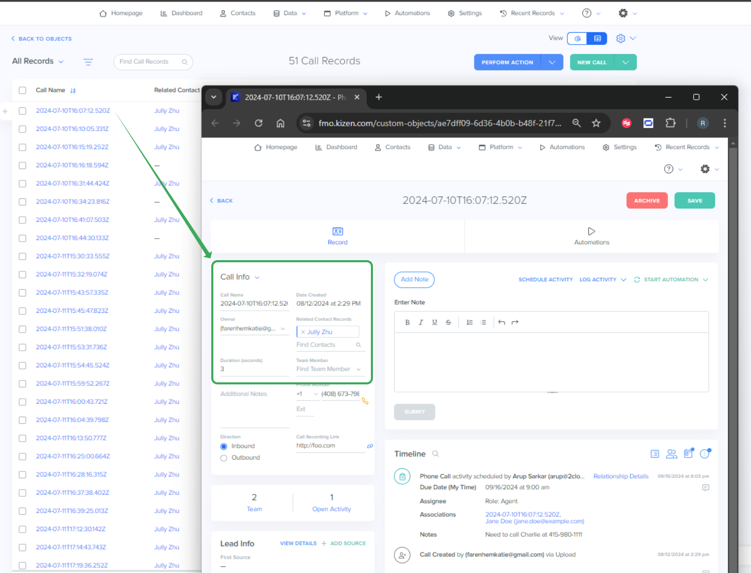
Task: Open Contacts in the background window navigation
Action: [238, 13]
